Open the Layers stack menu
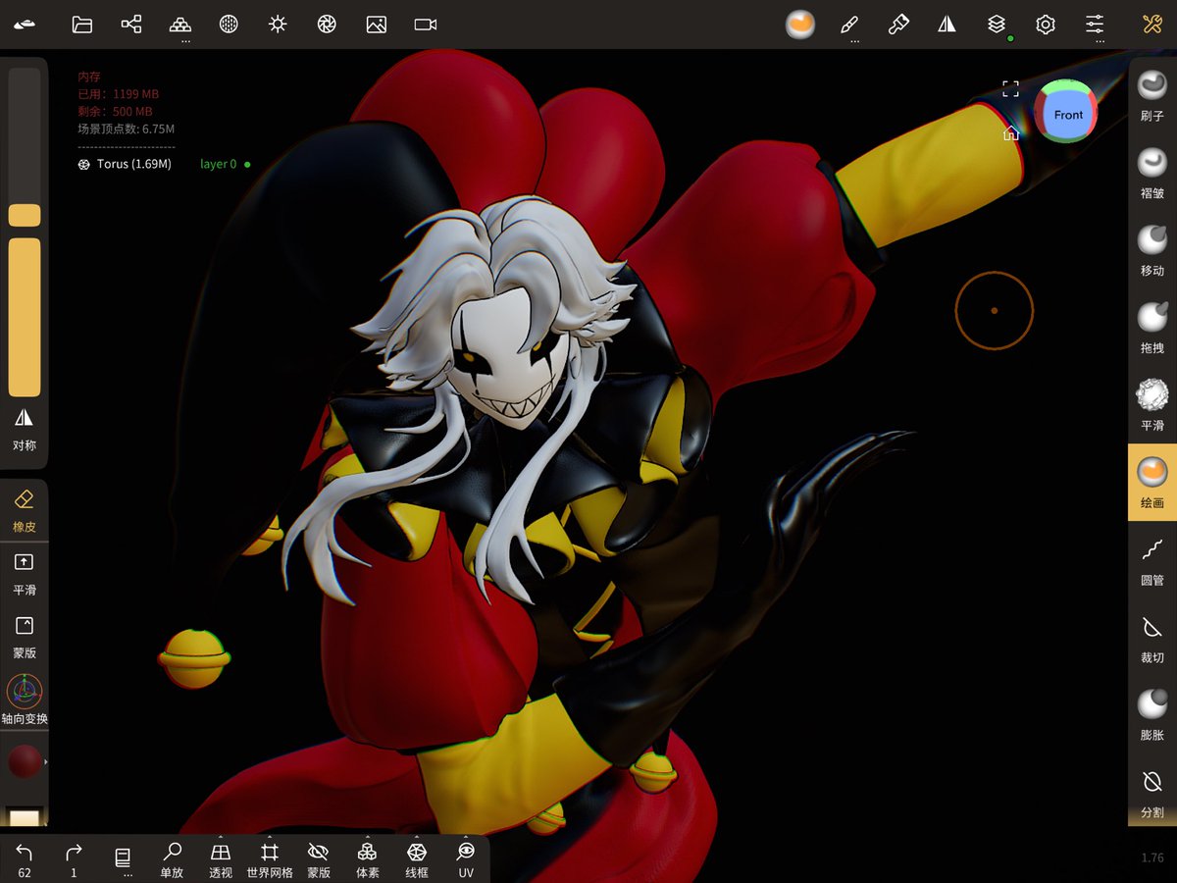The height and width of the screenshot is (883, 1177). tap(997, 25)
